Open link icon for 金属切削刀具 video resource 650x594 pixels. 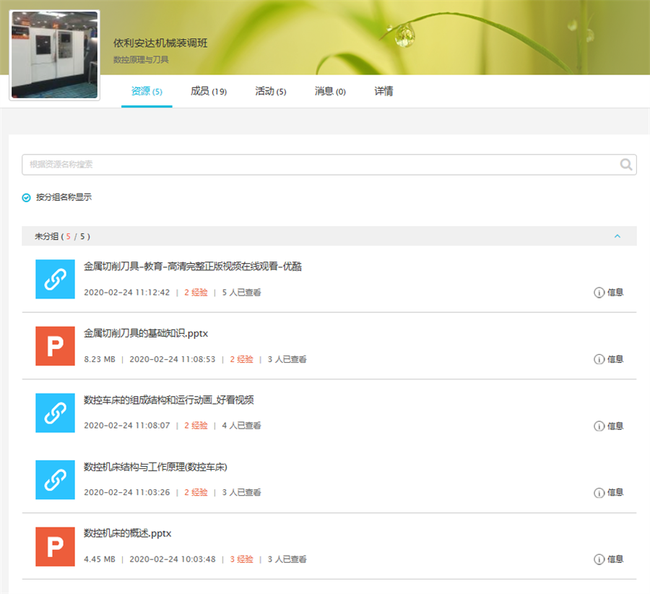(x=55, y=279)
